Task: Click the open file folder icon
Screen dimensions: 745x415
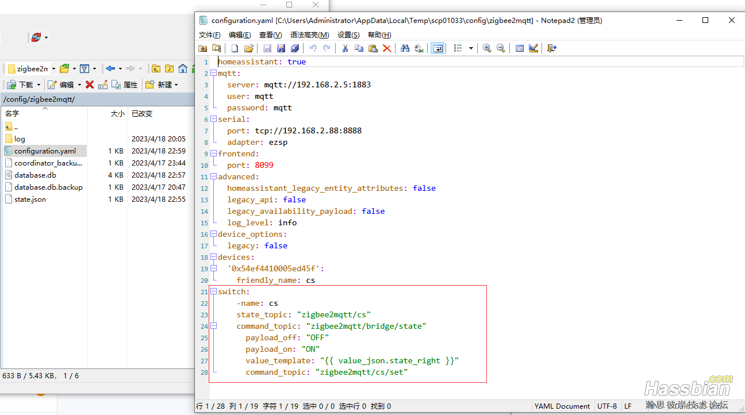Action: click(x=248, y=48)
